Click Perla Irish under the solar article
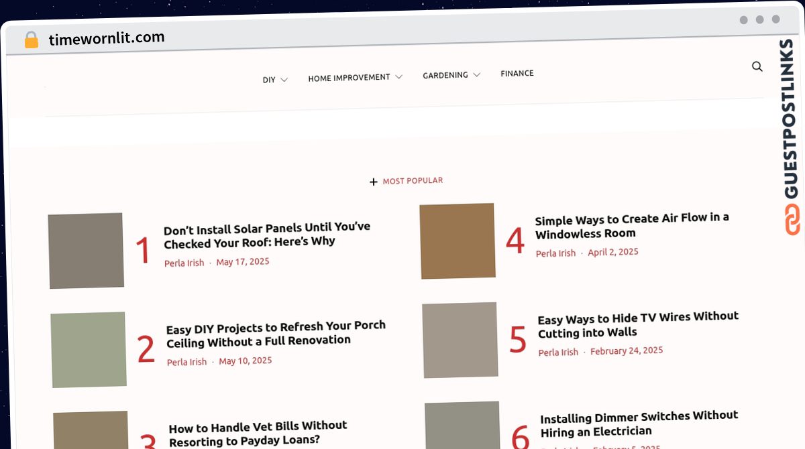Viewport: 805px width, 449px height. point(184,263)
